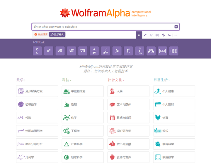Viewport: 211px width, 164px height.
Task: Click the WolframAlpha logo
Action: pyautogui.click(x=105, y=13)
